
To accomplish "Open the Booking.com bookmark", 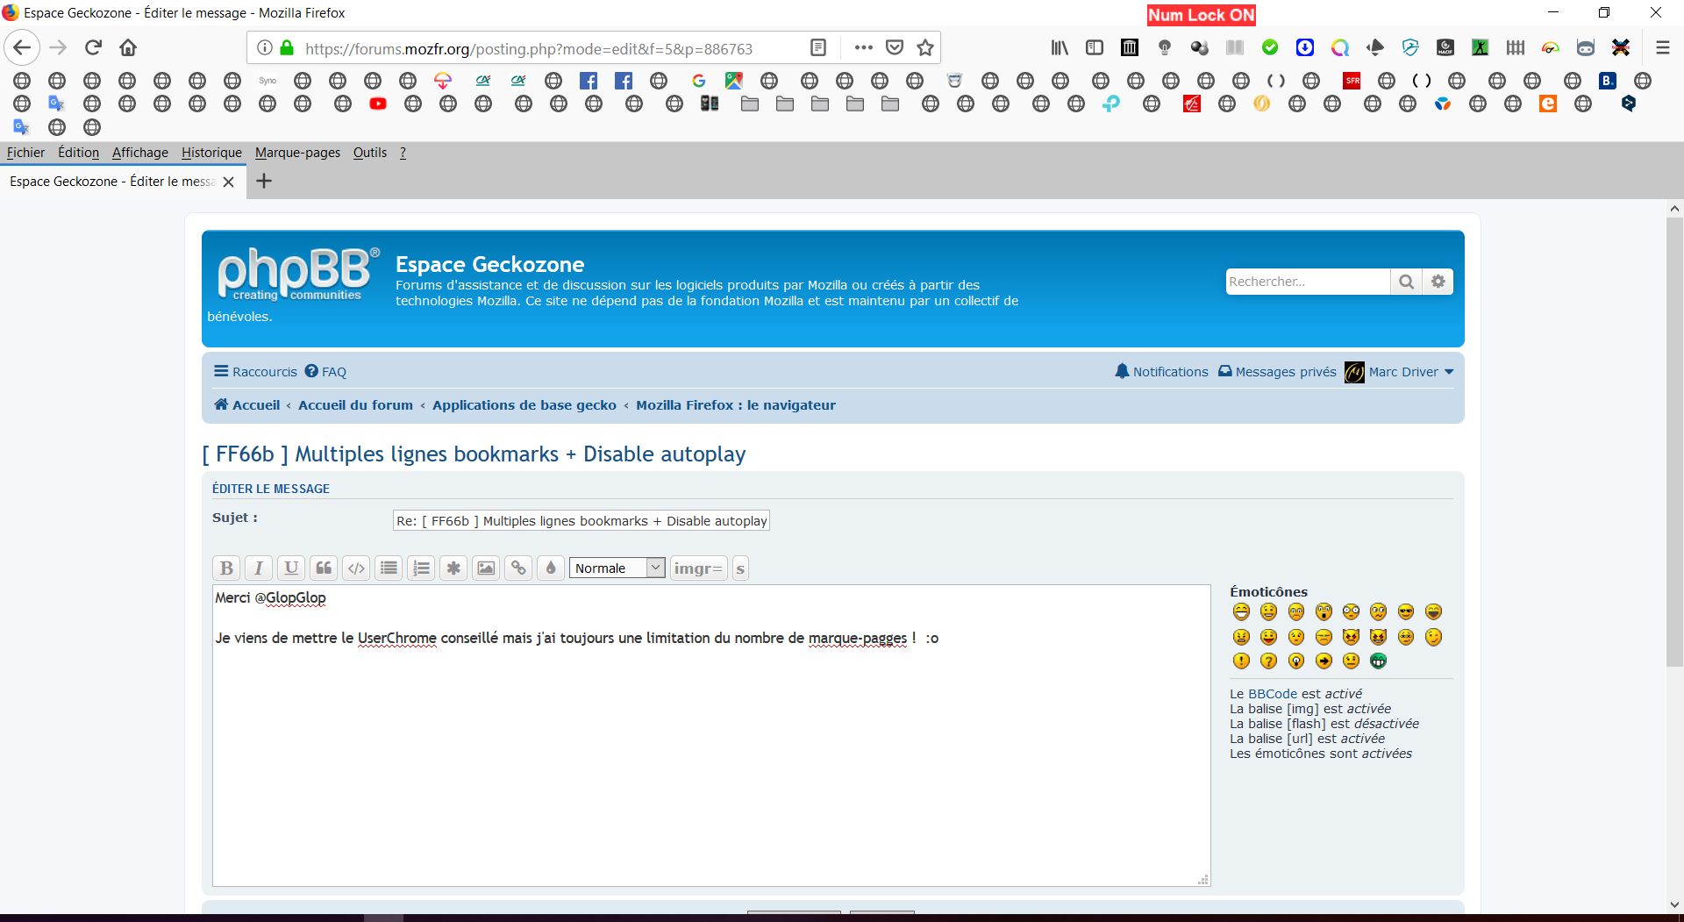I will (1608, 81).
